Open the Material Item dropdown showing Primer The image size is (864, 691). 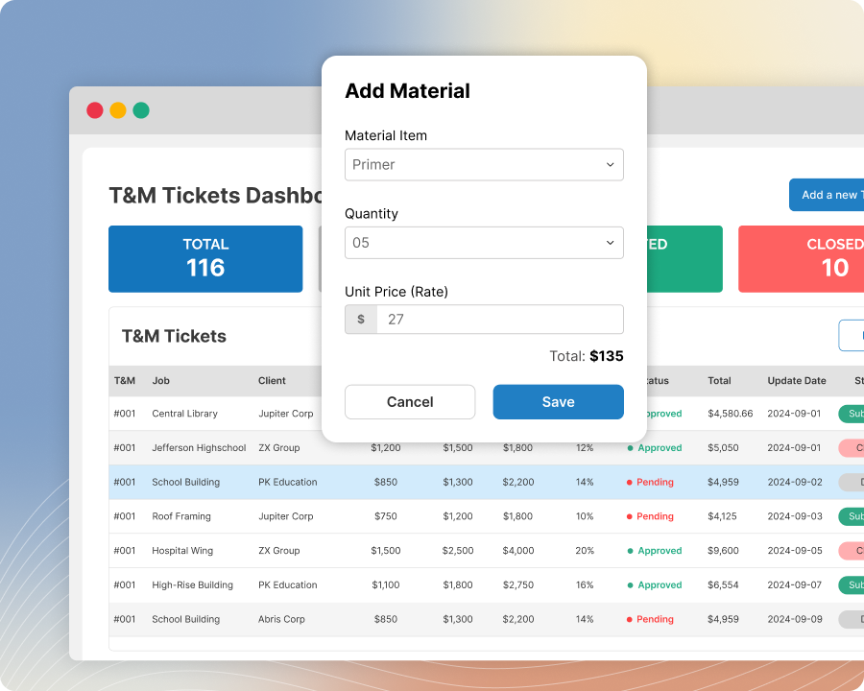(x=484, y=165)
